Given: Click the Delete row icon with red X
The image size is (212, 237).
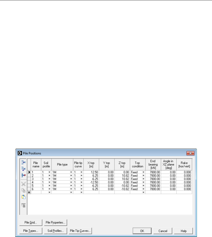Looking at the screenshot, I should [23, 175].
